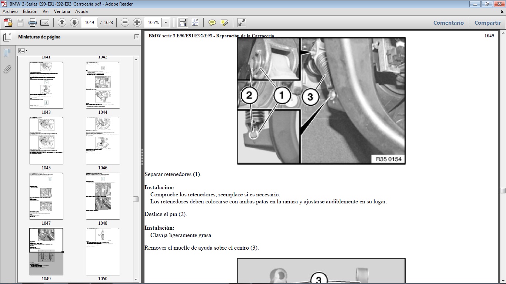This screenshot has height=284, width=506.
Task: Open the Sticky Note comment tool
Action: pos(212,23)
